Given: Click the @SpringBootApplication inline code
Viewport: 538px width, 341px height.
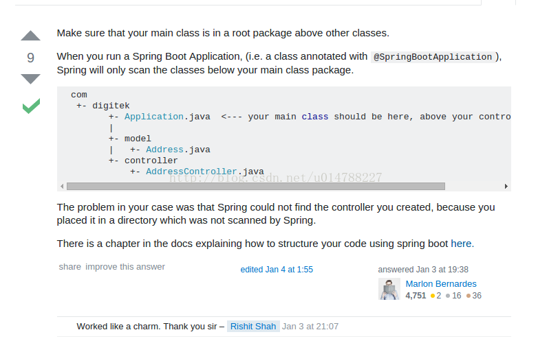Looking at the screenshot, I should click(433, 57).
